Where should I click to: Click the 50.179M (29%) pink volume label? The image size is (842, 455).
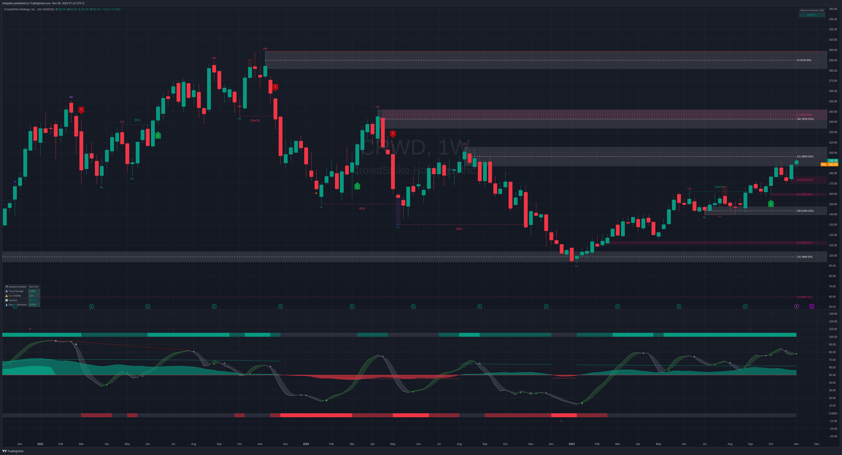805,194
